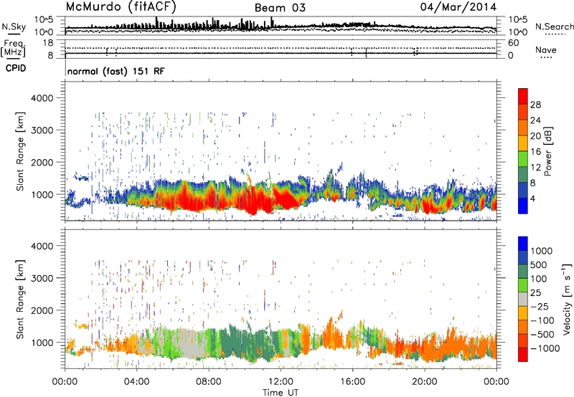The width and height of the screenshot is (574, 397).
Task: Click the 'McMurdo (fitACF)' title text
Action: click(121, 6)
